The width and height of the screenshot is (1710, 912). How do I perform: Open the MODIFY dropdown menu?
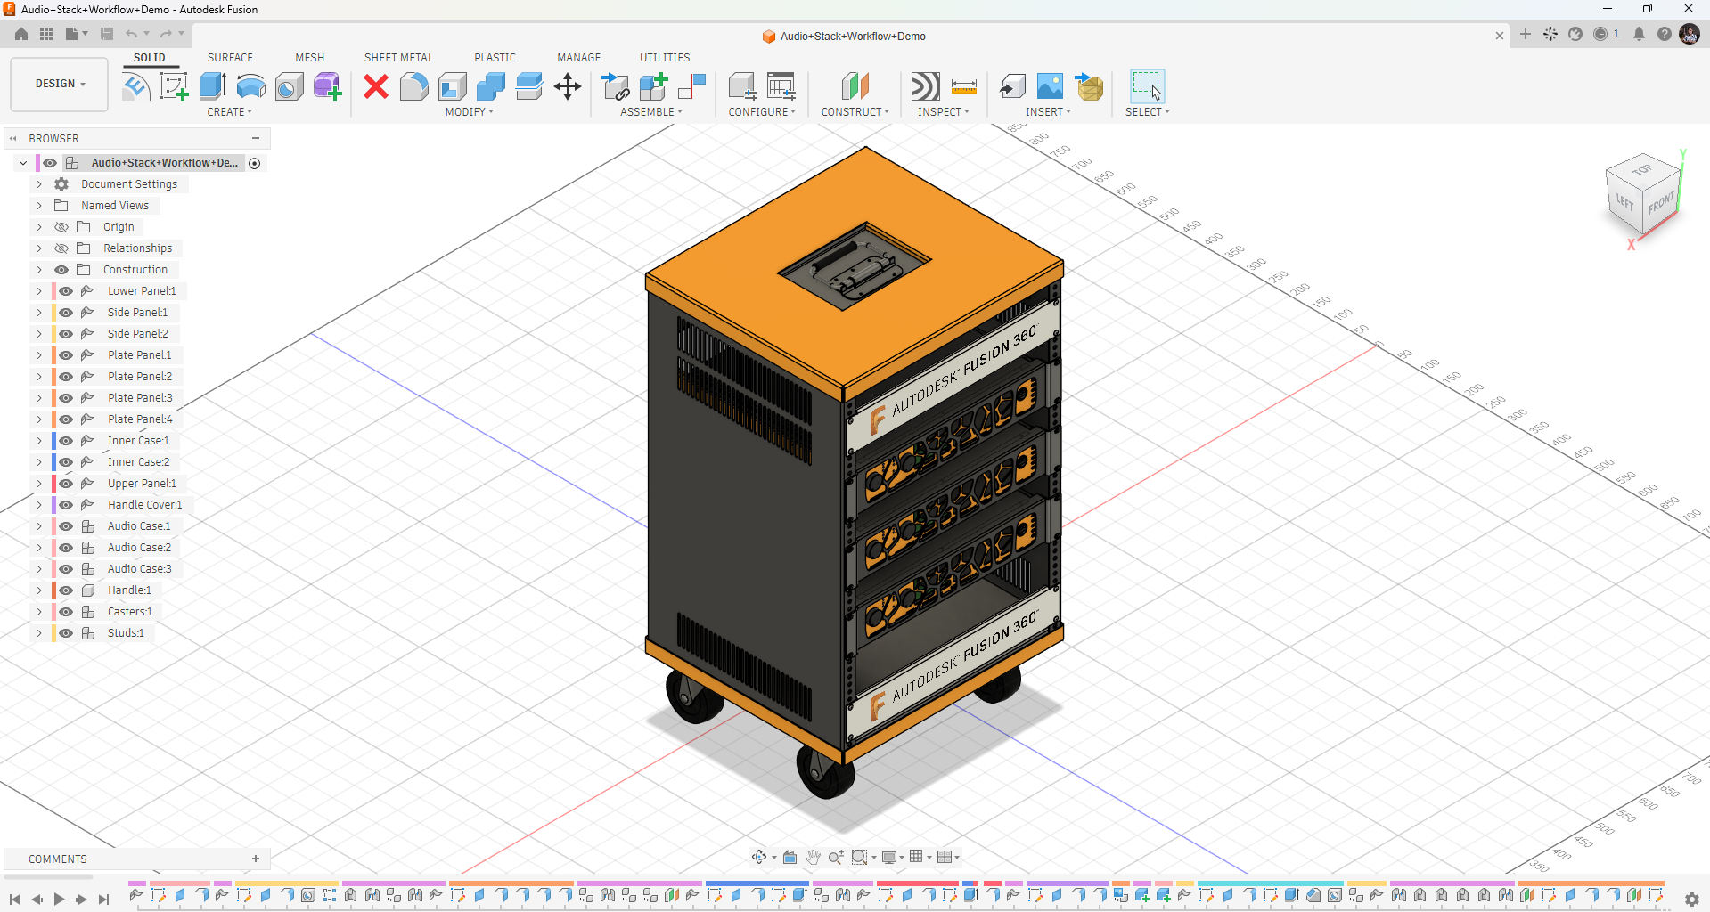coord(469,112)
